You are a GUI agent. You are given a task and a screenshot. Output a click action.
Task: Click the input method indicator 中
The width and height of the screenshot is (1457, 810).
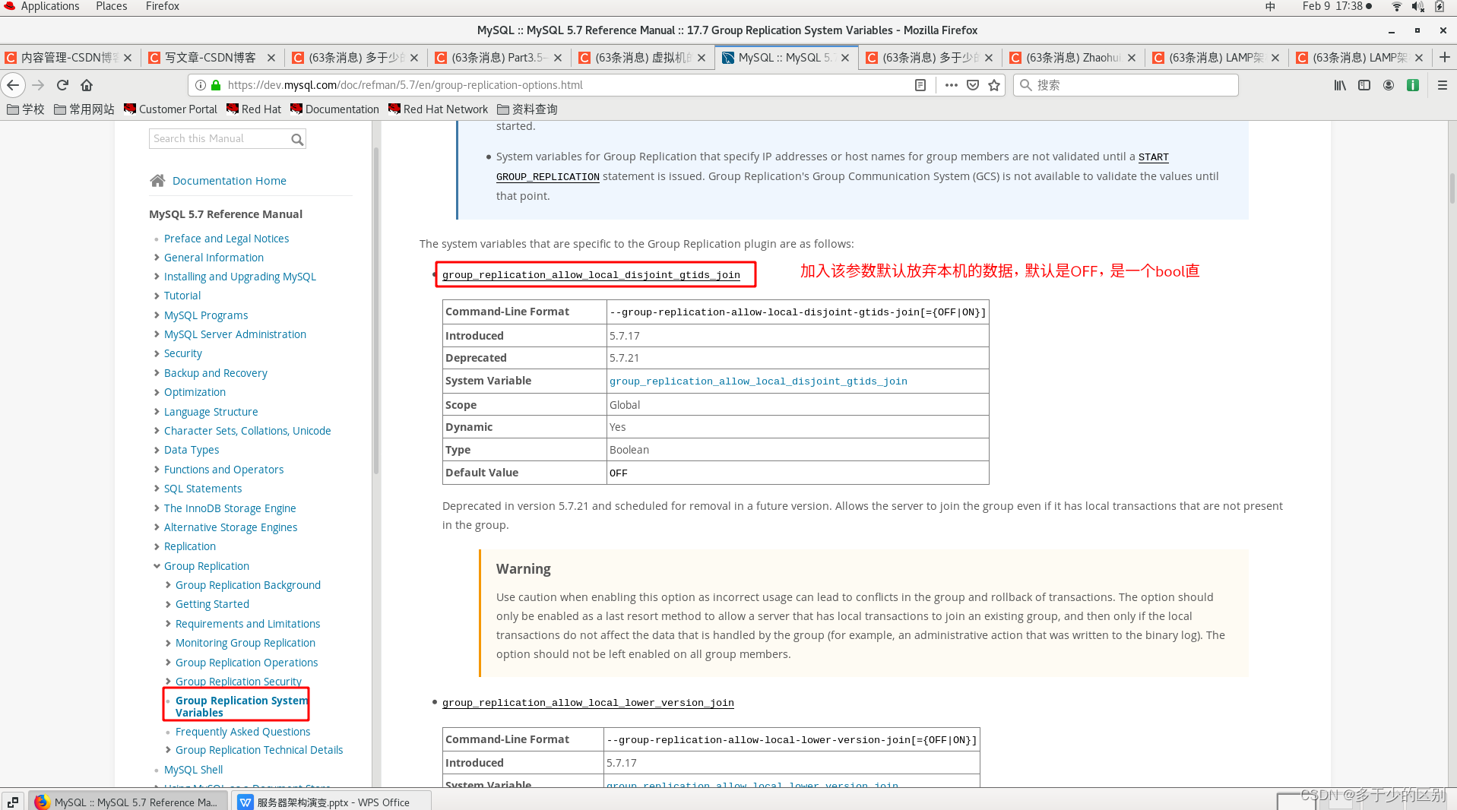coord(1270,6)
